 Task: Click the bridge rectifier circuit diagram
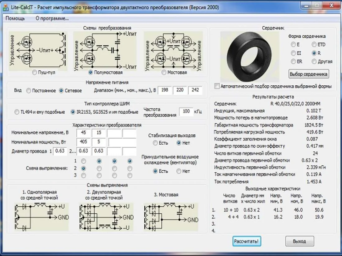tap(171, 217)
